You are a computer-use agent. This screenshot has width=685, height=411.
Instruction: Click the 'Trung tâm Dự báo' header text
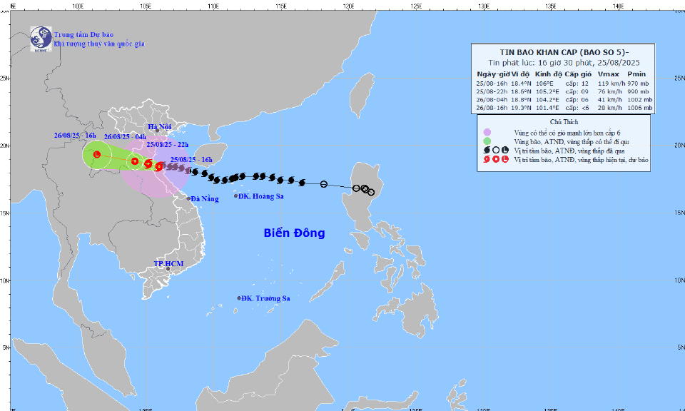click(x=83, y=34)
